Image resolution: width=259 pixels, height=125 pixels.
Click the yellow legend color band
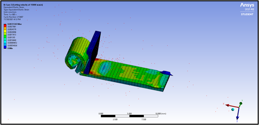click(x=5, y=31)
